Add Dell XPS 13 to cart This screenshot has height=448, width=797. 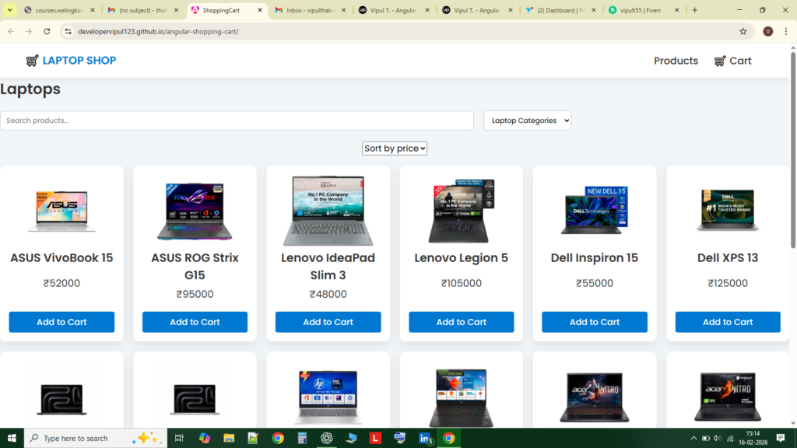pos(728,322)
